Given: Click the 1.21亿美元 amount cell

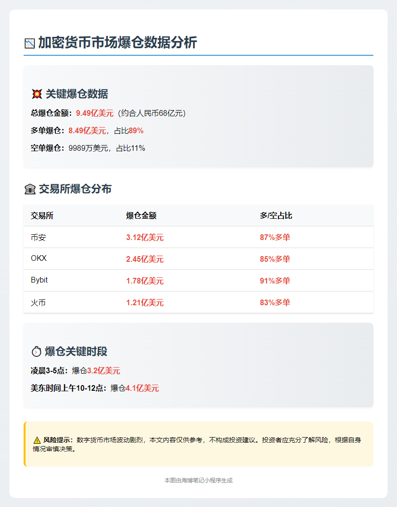Looking at the screenshot, I should point(145,303).
